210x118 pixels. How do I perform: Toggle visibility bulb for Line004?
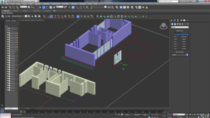tap(8, 58)
